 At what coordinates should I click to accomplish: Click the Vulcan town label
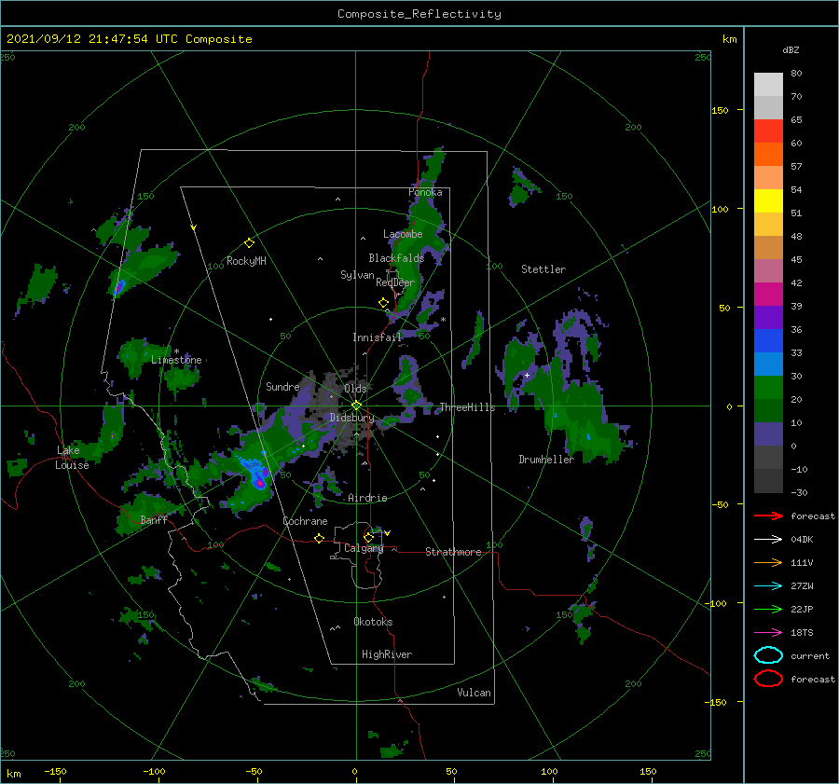coord(474,693)
